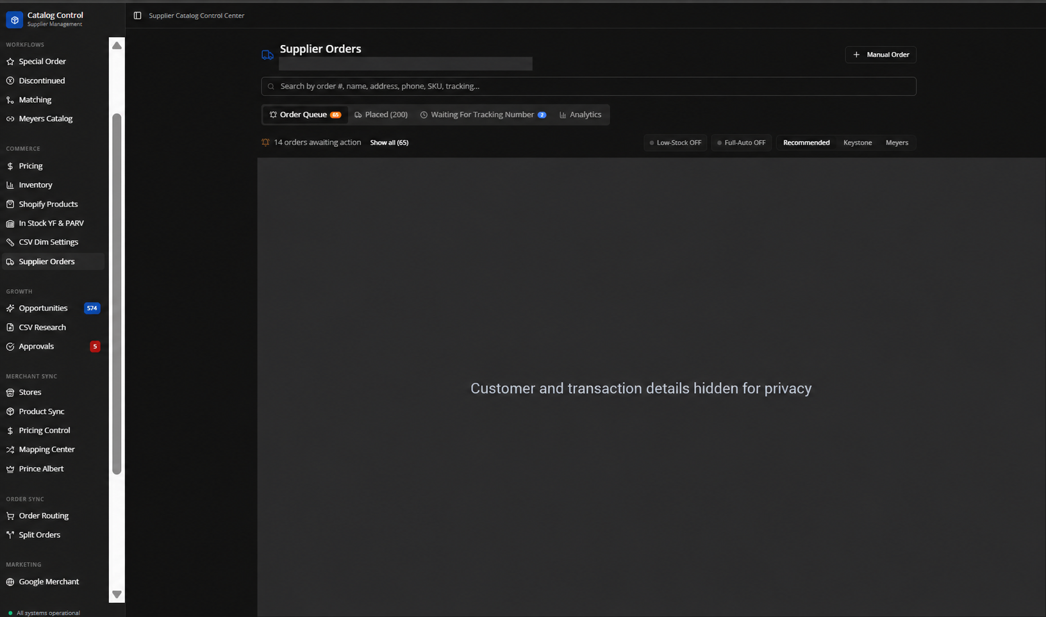Viewport: 1046px width, 617px height.
Task: Select the Meyers supplier option
Action: coord(897,143)
